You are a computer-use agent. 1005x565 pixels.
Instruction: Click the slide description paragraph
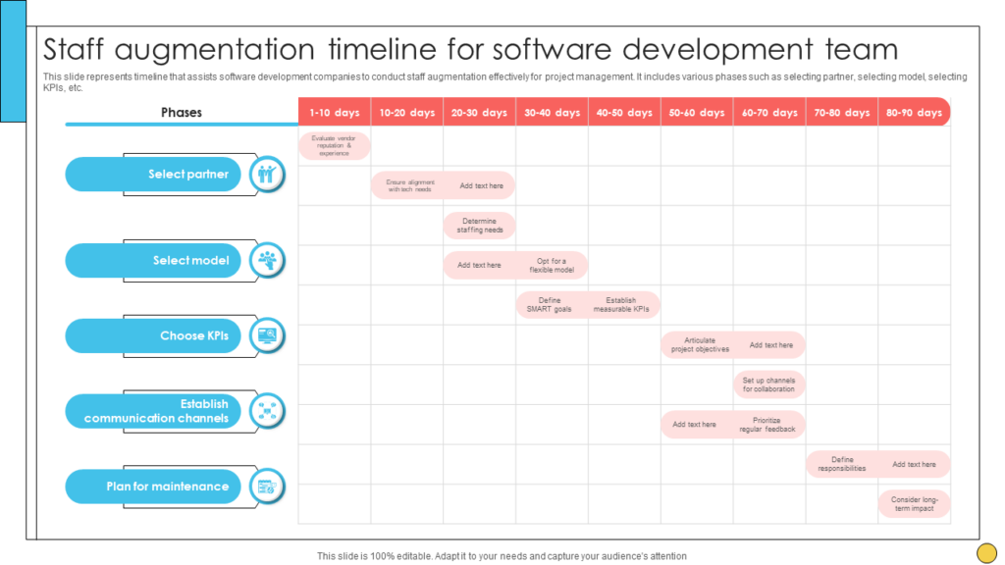click(505, 82)
